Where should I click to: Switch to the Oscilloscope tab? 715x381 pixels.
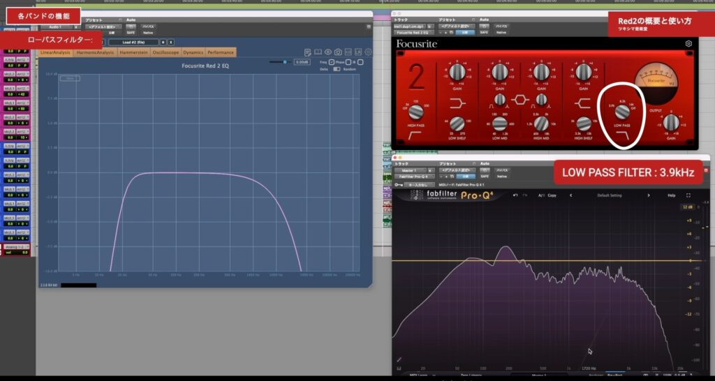pos(165,52)
